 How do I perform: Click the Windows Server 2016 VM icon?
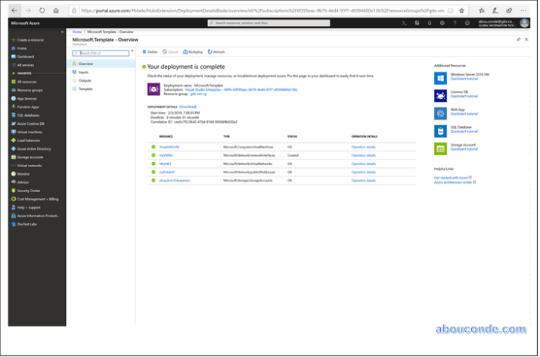440,78
